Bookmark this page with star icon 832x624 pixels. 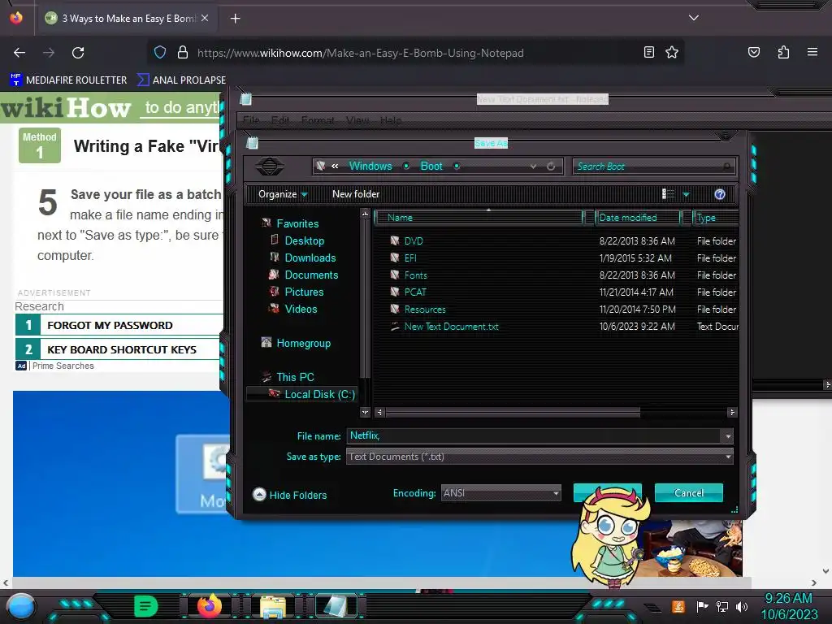point(672,52)
